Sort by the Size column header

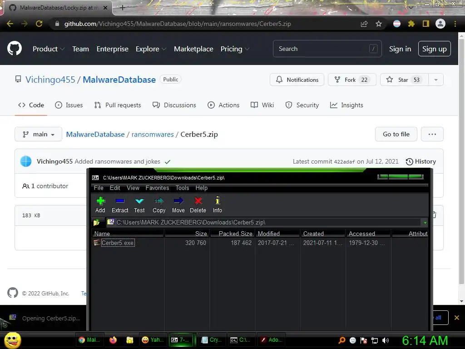(187, 234)
